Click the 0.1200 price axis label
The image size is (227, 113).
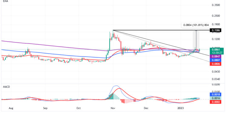point(216,39)
